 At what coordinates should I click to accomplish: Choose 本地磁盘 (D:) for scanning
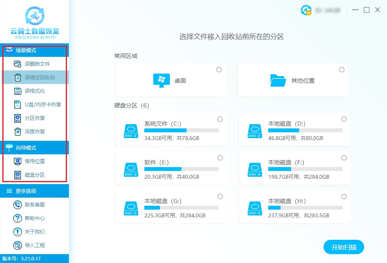pos(344,119)
